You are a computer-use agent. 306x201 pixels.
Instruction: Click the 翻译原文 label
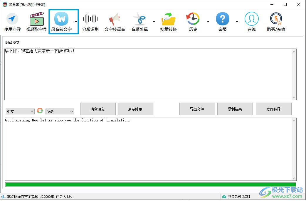pos(13,43)
